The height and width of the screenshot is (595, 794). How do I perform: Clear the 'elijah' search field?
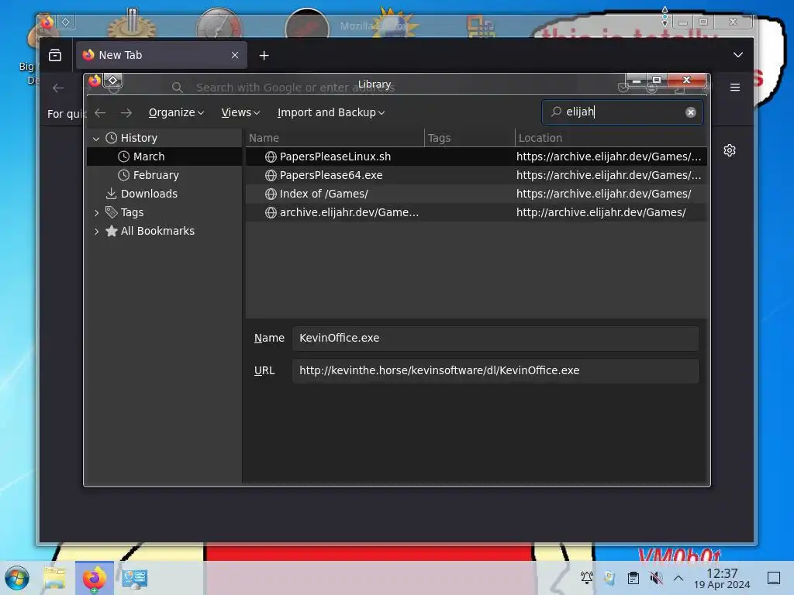tap(690, 112)
